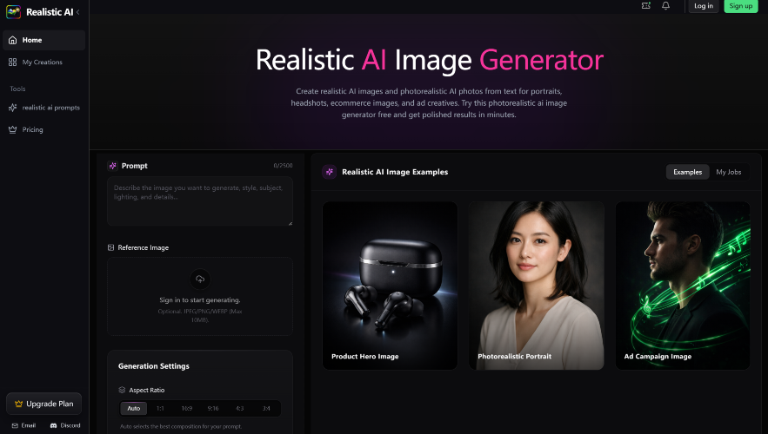Click the 'Generation Settings' heading

click(154, 366)
